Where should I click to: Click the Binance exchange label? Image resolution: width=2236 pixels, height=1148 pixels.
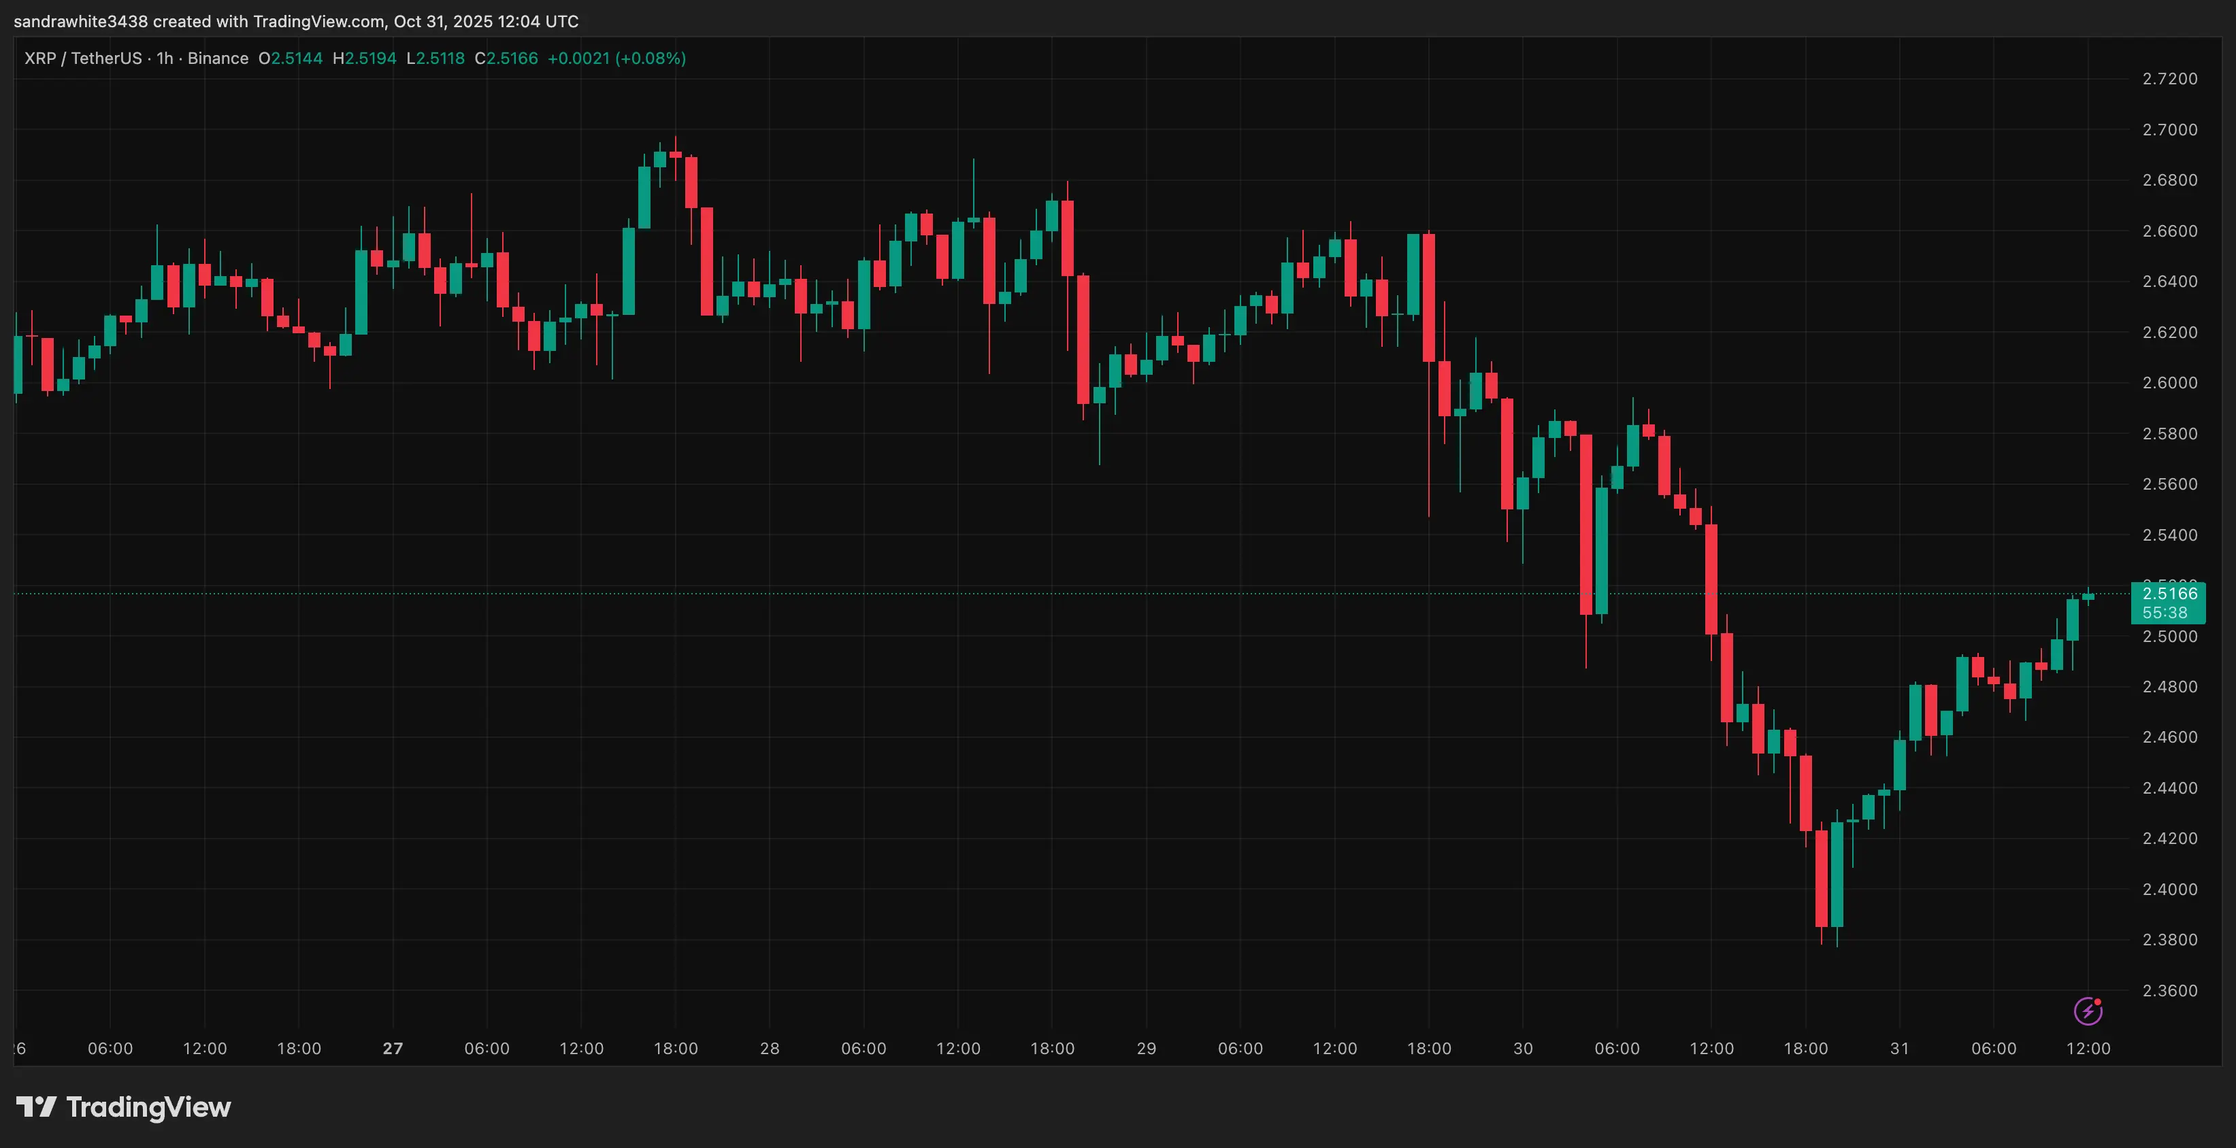point(218,58)
